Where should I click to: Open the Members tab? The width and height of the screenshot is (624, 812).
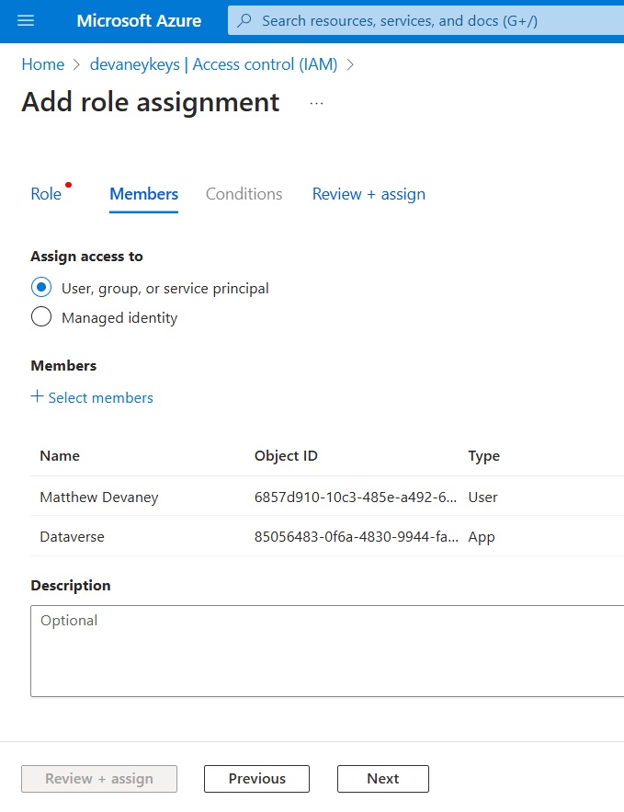(144, 194)
